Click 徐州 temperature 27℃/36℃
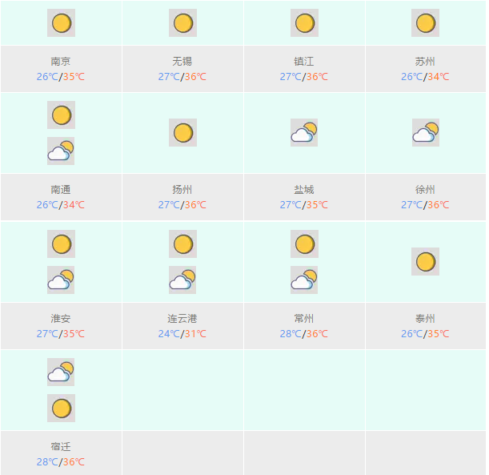 (x=425, y=205)
